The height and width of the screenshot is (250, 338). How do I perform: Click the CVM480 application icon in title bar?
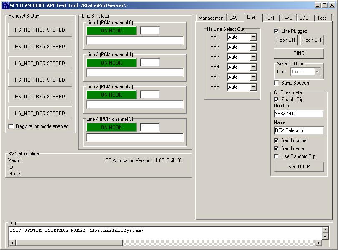5,5
